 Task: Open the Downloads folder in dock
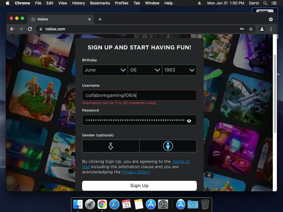[x=193, y=205]
